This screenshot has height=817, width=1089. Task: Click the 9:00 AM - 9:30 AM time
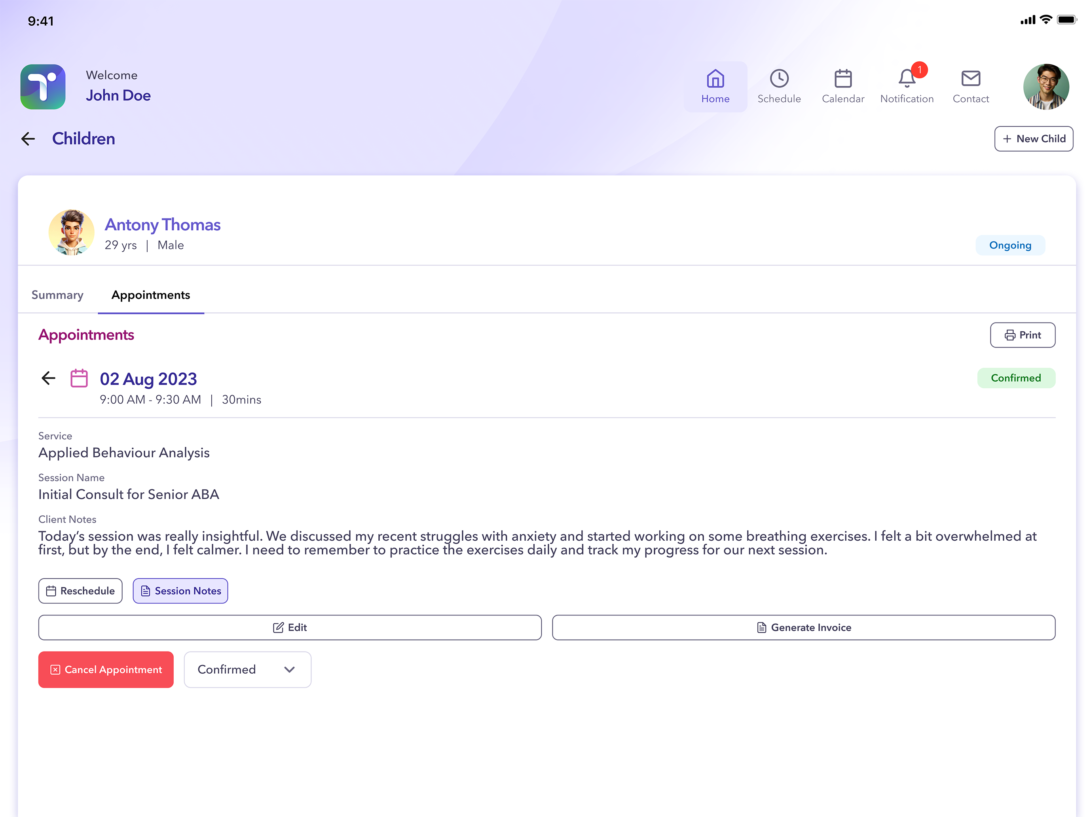pyautogui.click(x=151, y=400)
